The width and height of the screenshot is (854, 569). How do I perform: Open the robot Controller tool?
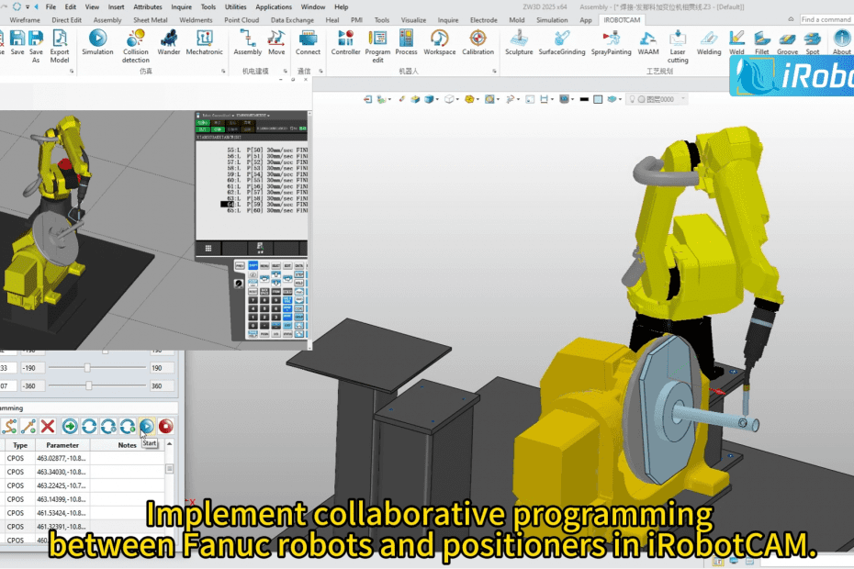346,43
